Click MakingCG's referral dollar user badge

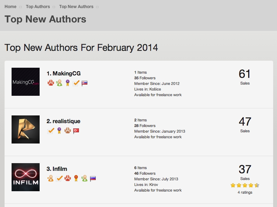[x=59, y=83]
